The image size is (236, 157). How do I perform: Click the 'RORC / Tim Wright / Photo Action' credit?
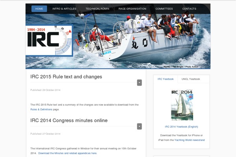coord(181,67)
